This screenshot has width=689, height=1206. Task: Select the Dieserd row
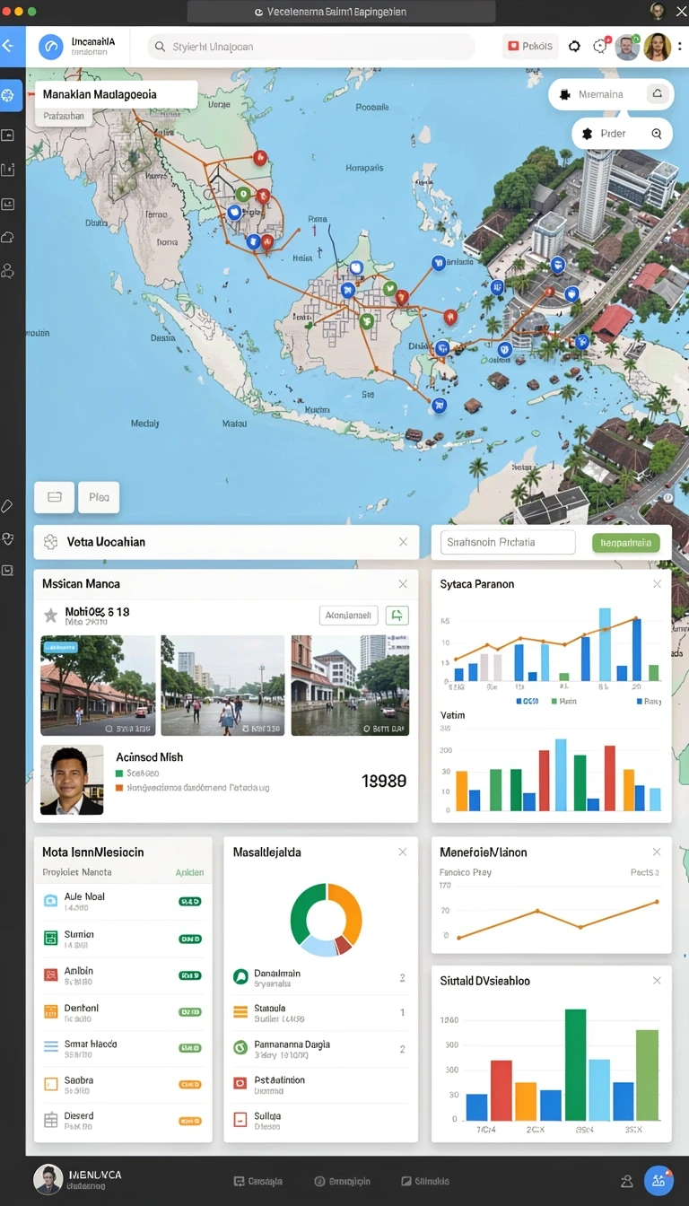click(x=123, y=1121)
